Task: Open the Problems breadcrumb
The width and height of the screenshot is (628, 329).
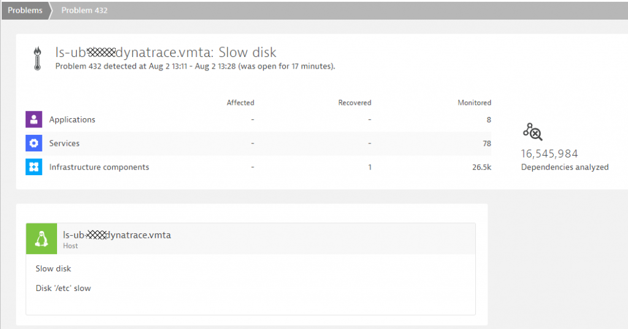Action: 25,10
